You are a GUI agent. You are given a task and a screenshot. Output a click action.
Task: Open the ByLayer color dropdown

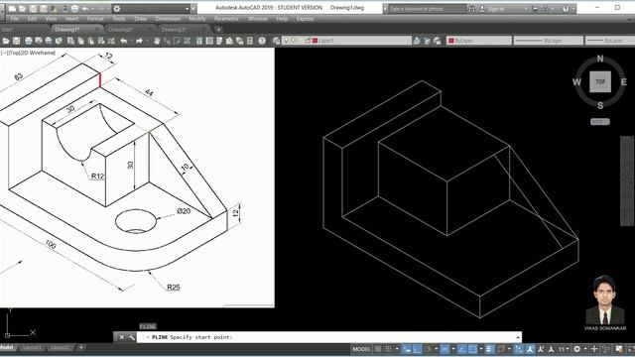(479, 41)
